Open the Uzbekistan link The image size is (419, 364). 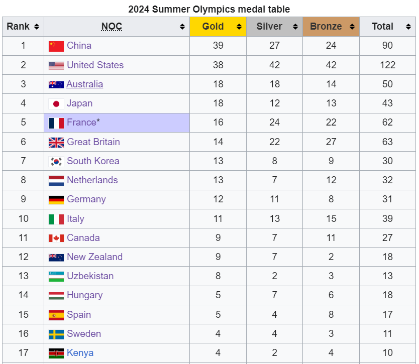coord(90,276)
